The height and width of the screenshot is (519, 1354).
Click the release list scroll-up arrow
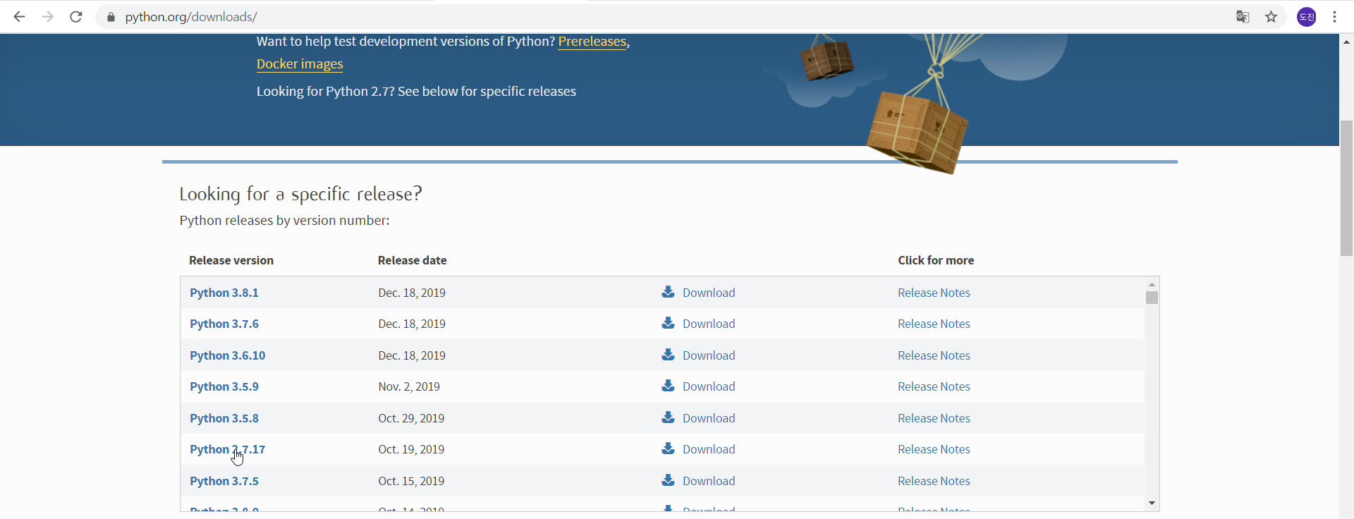click(1152, 284)
